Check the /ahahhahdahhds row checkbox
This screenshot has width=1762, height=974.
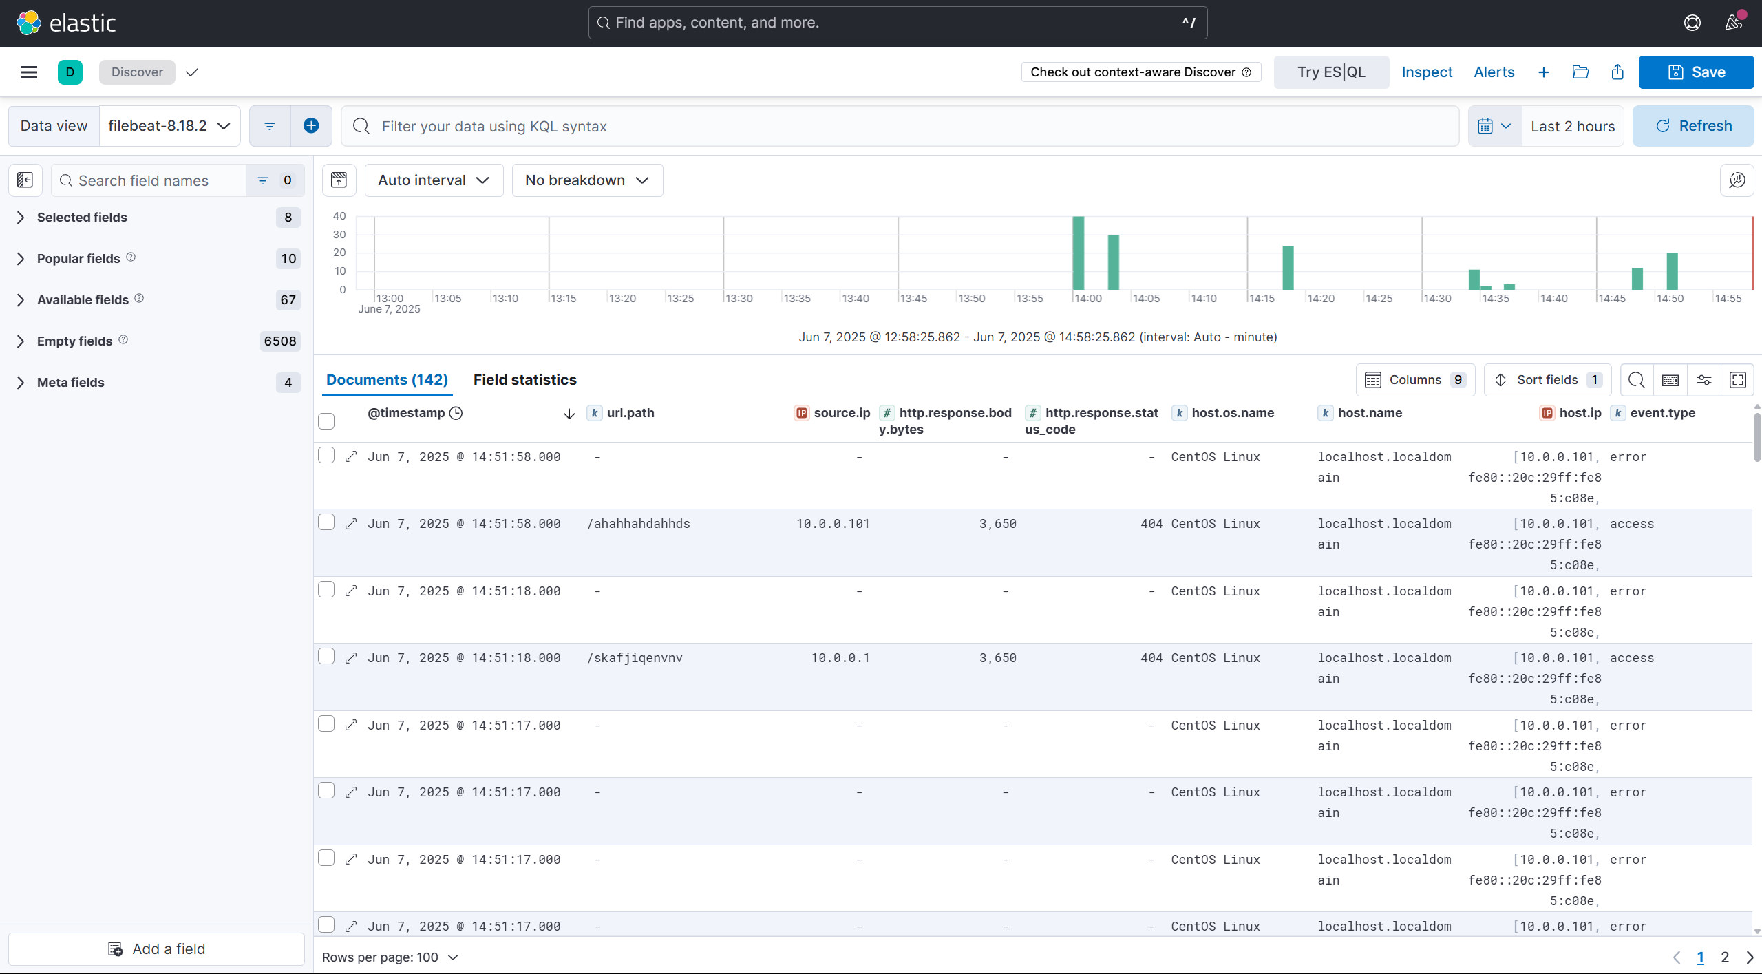tap(326, 522)
